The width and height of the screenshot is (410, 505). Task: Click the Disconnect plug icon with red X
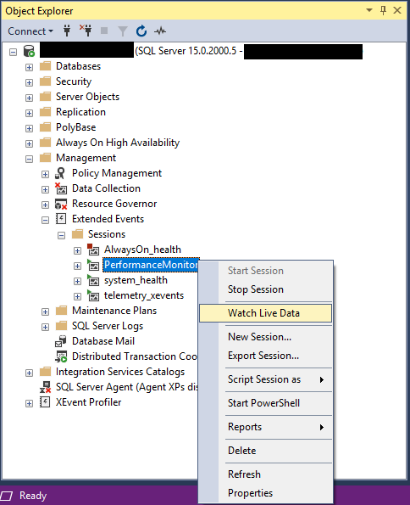coord(86,31)
